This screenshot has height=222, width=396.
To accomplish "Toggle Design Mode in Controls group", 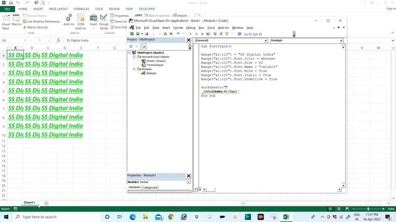I will pos(104,22).
